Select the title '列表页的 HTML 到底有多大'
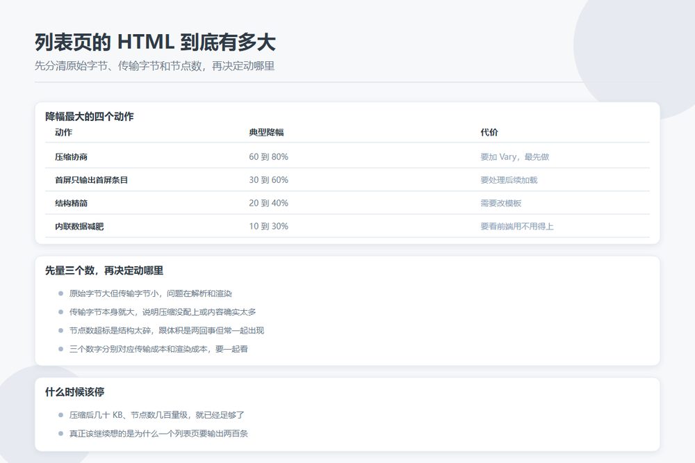695x463 pixels. click(x=155, y=42)
